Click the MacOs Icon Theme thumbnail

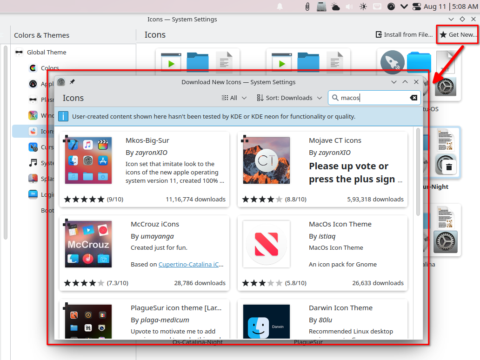[267, 244]
